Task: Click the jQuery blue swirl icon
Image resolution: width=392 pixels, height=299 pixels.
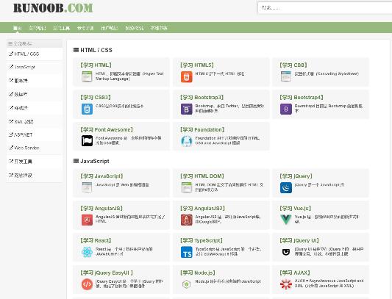Action: click(x=286, y=187)
